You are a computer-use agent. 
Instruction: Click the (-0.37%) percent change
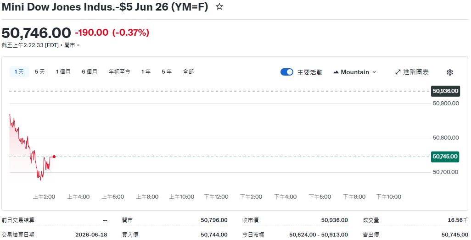131,33
